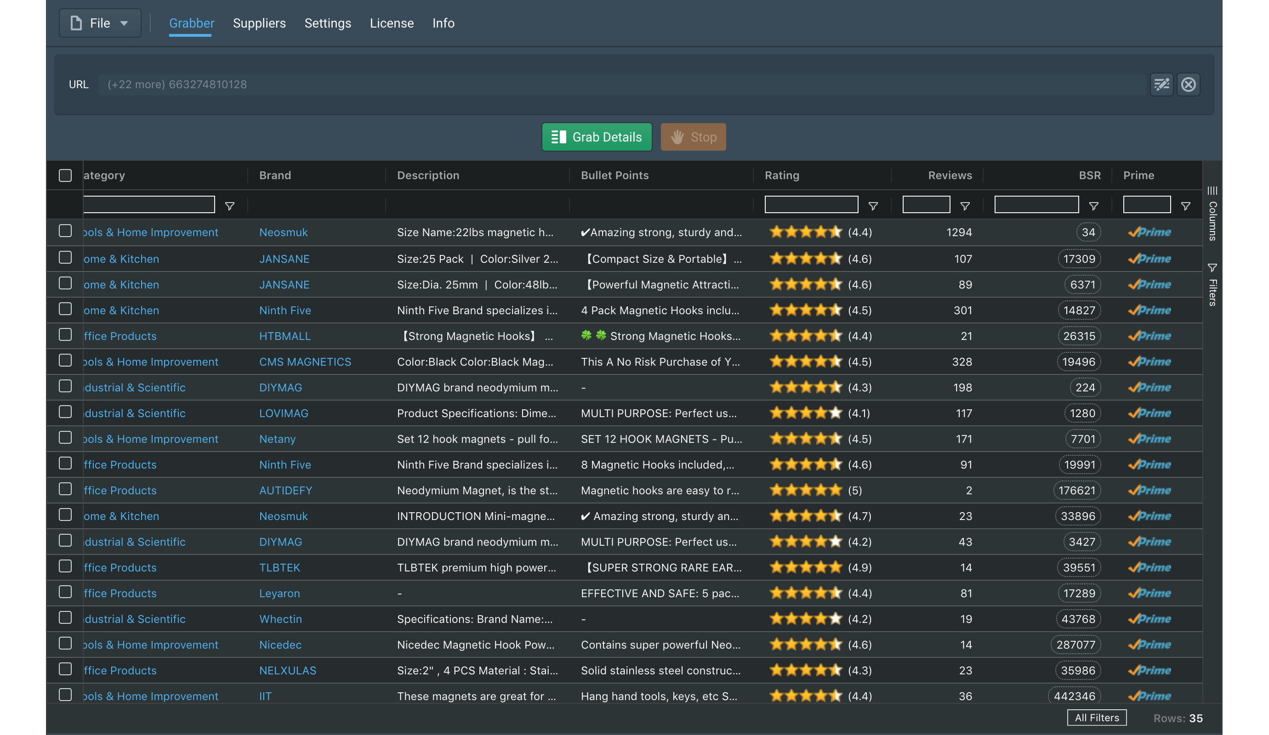Sort by the Brand column header

275,175
